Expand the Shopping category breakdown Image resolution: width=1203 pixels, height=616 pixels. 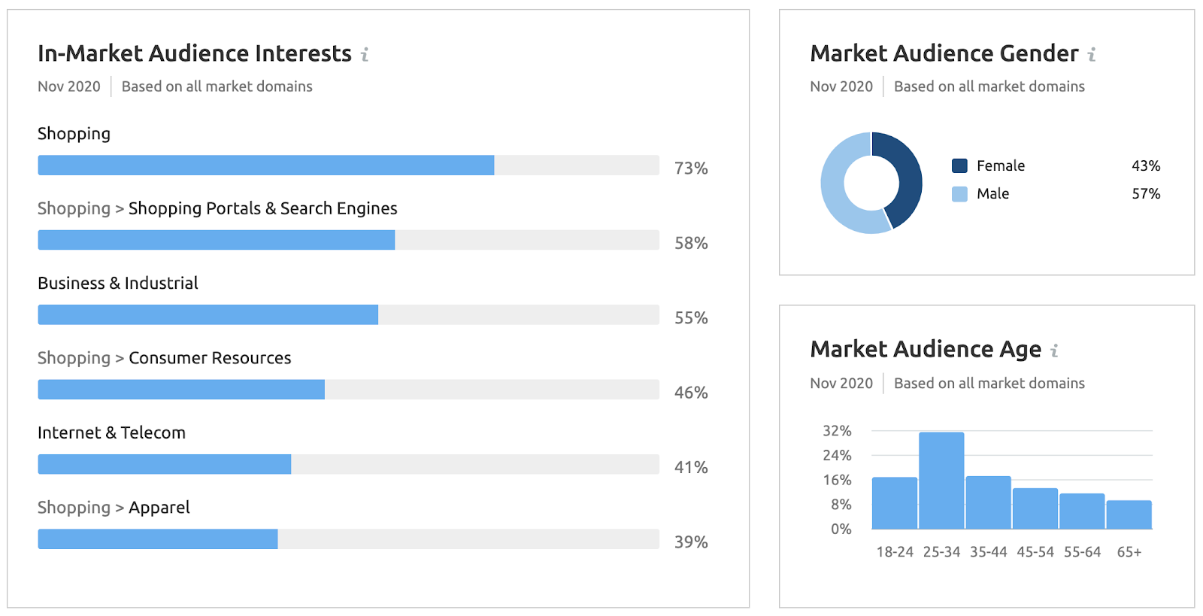coord(74,133)
